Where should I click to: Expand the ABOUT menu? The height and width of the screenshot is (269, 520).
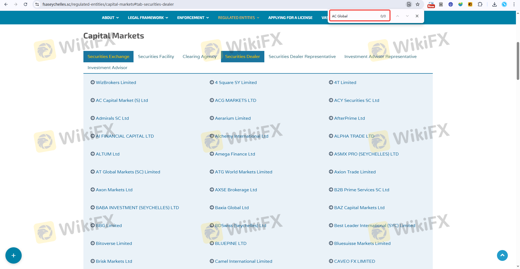[x=110, y=18]
